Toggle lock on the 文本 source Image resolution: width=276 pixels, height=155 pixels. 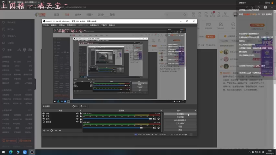[81, 116]
